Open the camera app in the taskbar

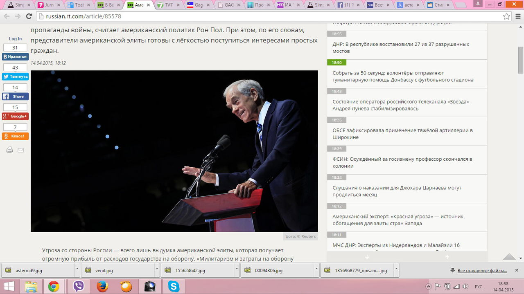click(150, 286)
